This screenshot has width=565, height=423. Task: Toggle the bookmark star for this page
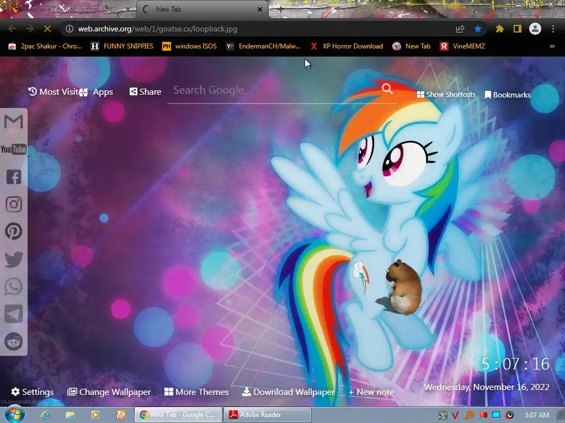point(478,29)
